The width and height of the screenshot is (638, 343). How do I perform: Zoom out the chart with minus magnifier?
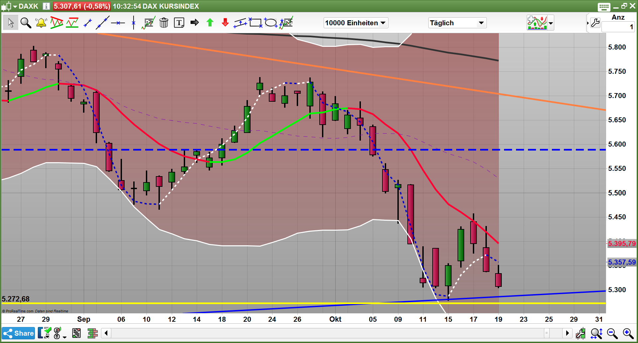[612, 333]
